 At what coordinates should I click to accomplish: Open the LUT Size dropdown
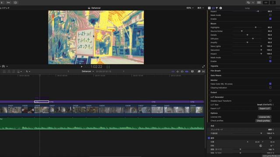click(x=266, y=105)
